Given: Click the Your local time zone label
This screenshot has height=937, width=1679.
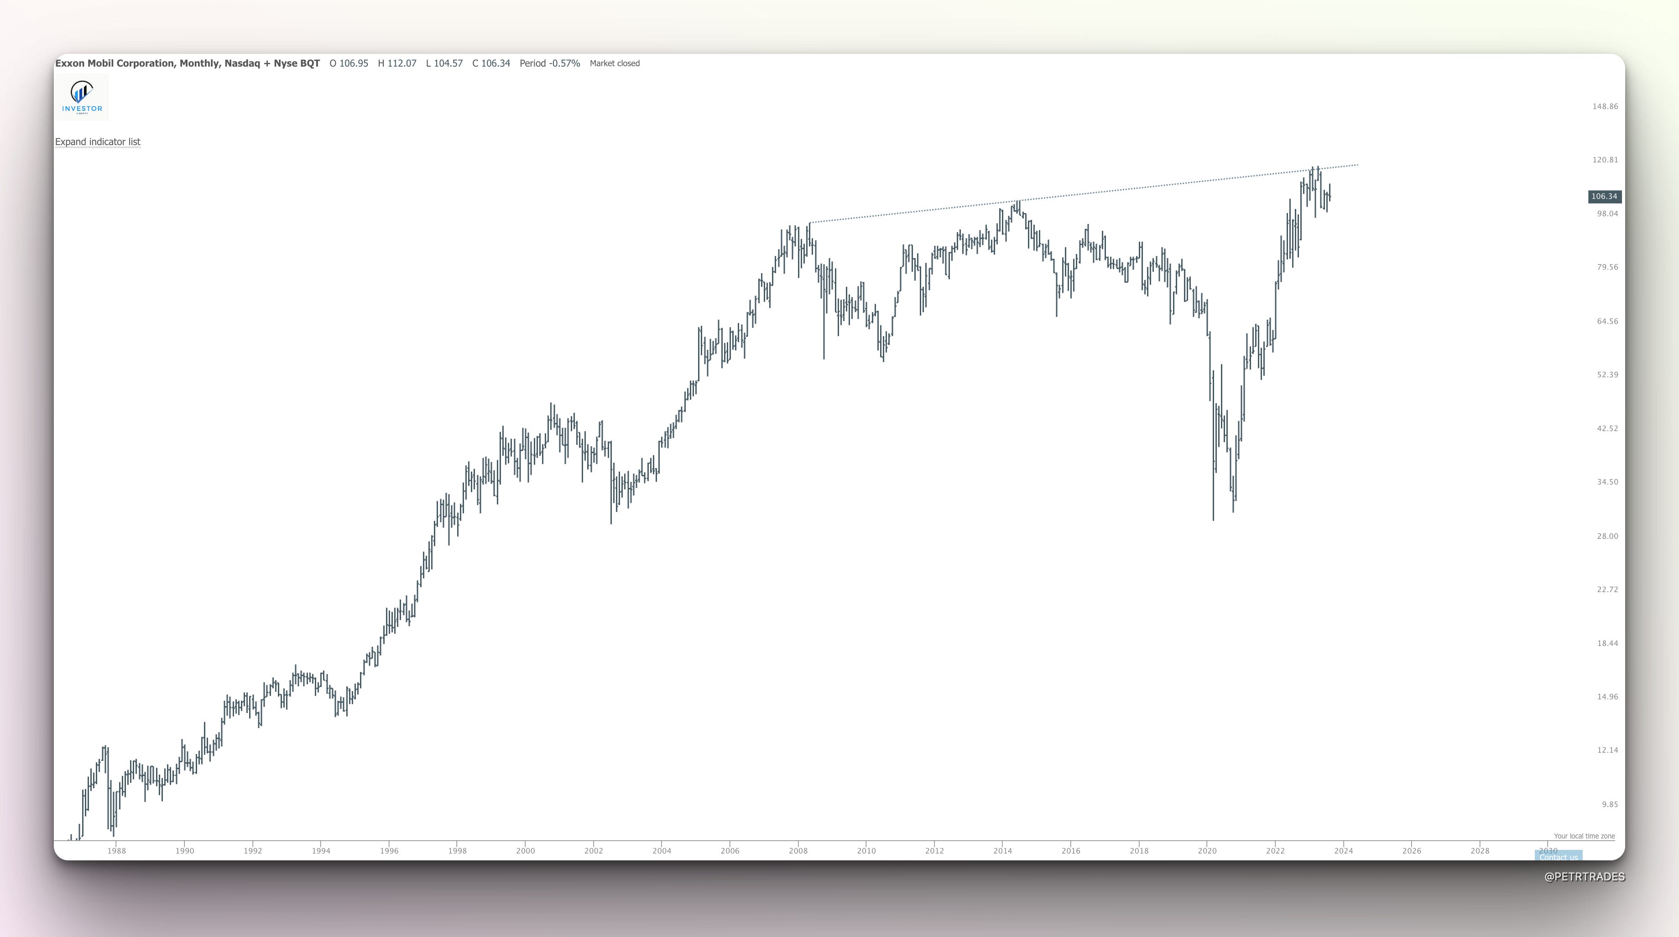Looking at the screenshot, I should 1584,836.
